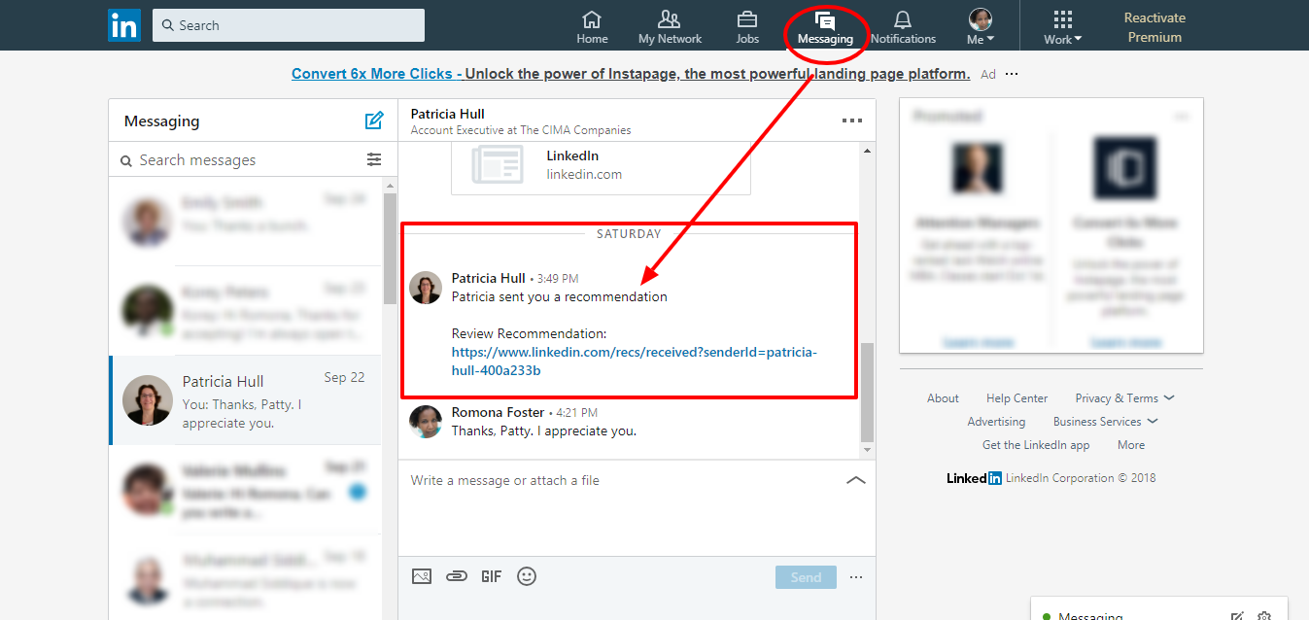Image resolution: width=1309 pixels, height=620 pixels.
Task: Click compose icon in bottom Messaging dock
Action: click(1237, 616)
